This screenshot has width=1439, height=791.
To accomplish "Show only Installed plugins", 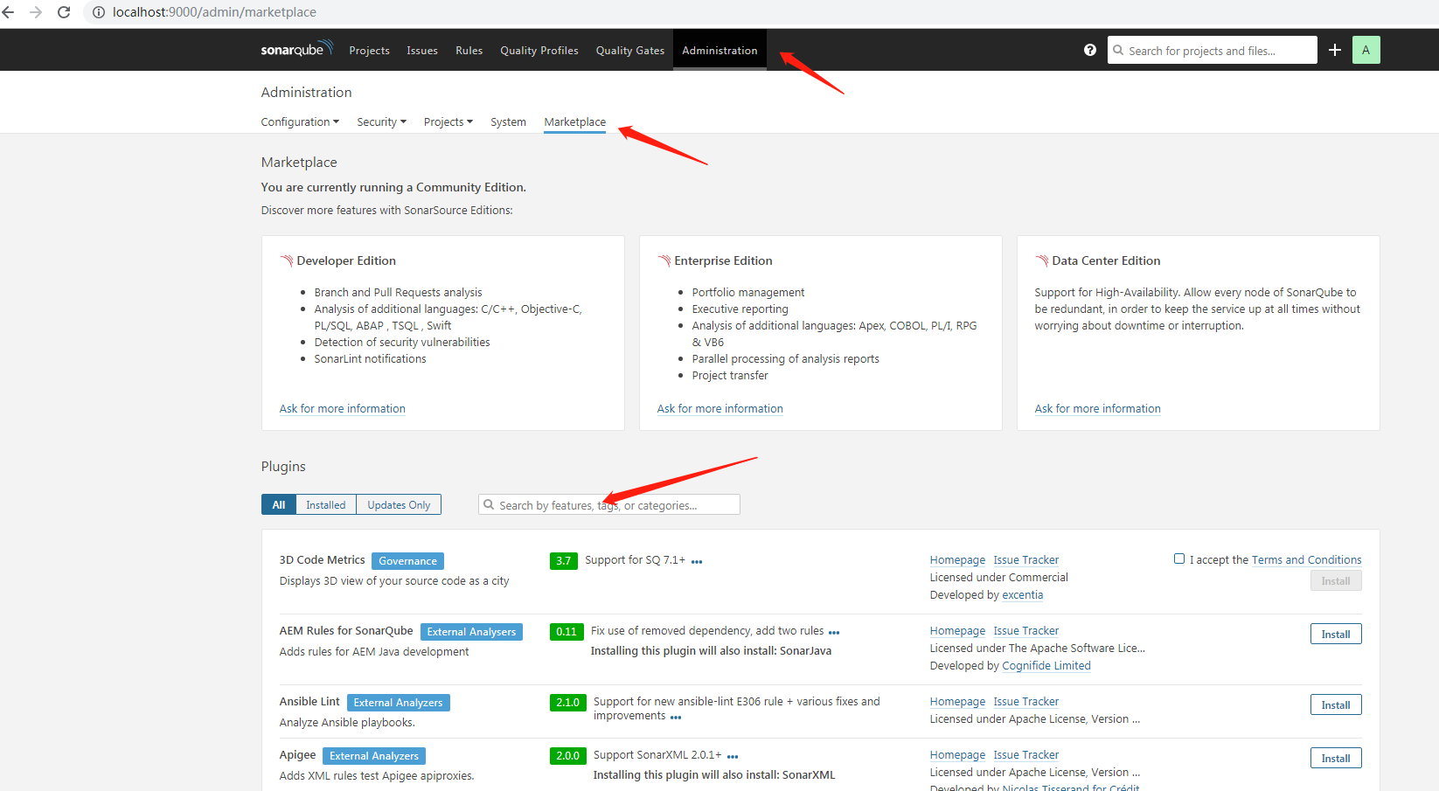I will click(x=326, y=504).
